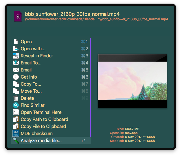The width and height of the screenshot is (181, 156).
Task: Click the Get Info circle icon
Action: click(16, 77)
